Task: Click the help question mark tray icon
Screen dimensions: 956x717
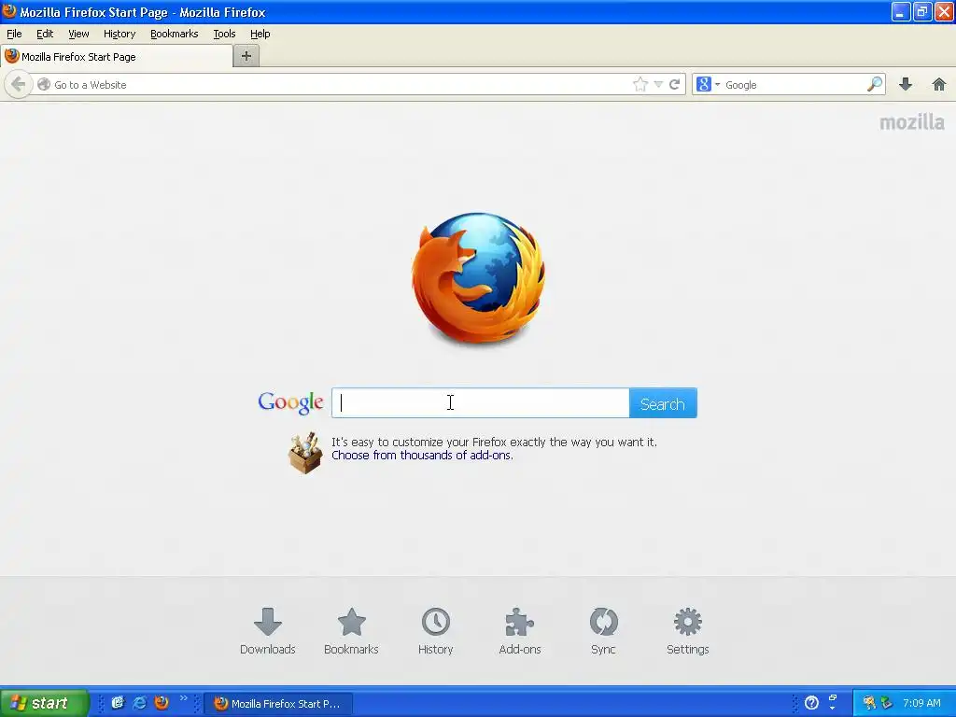Action: point(811,703)
